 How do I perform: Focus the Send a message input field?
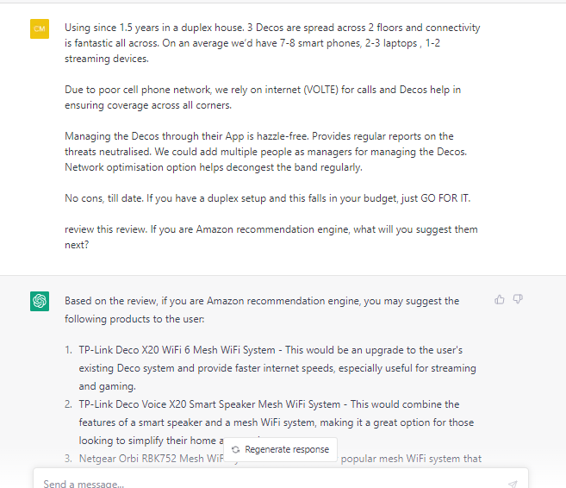tap(258, 484)
